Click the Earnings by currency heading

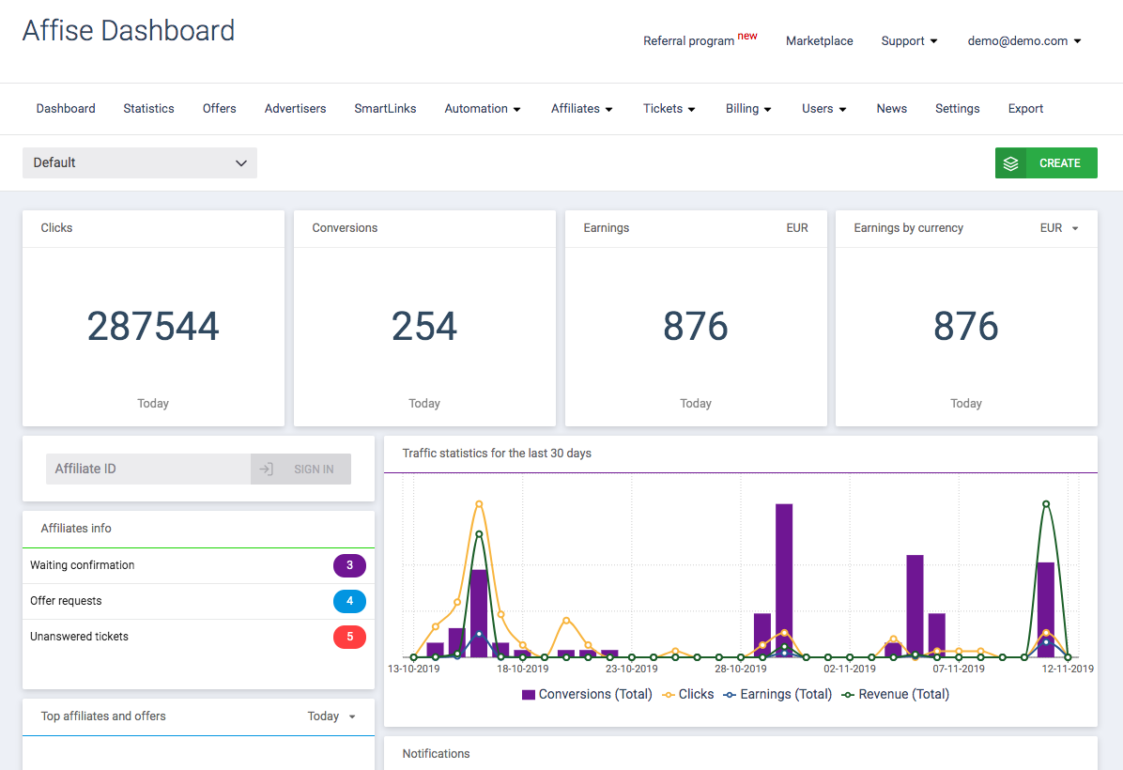(908, 228)
